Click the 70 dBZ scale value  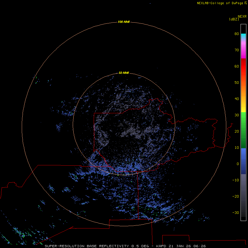coord(237,50)
